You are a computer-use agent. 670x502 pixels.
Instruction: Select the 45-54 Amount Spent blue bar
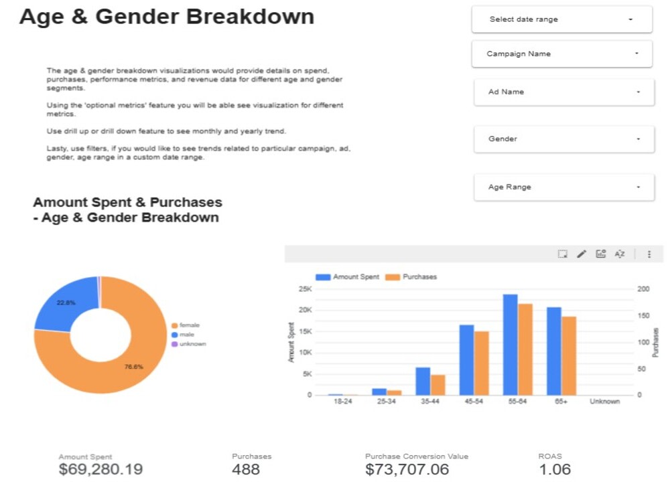pyautogui.click(x=466, y=360)
